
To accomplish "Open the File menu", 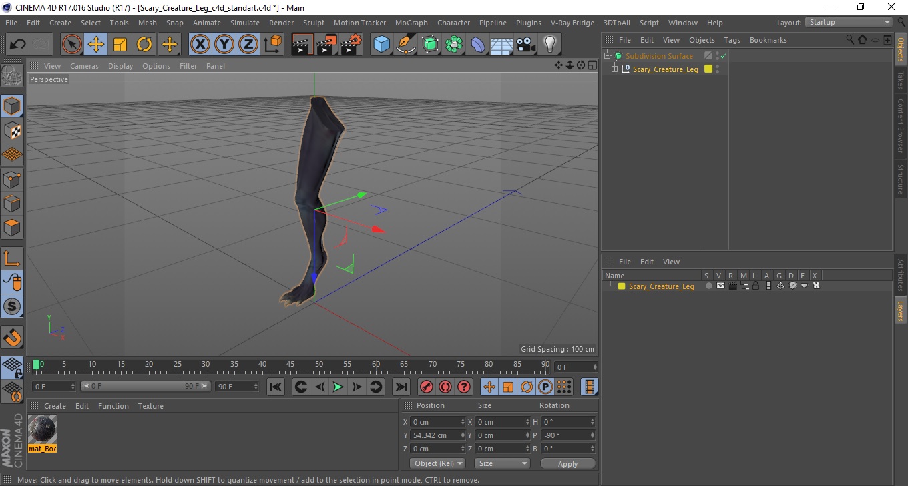I will (x=11, y=23).
